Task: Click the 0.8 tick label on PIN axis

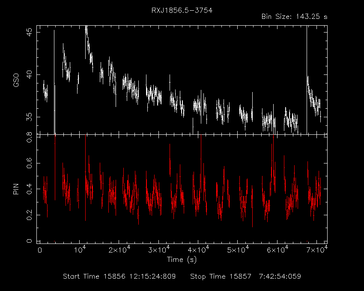Action: click(x=30, y=137)
